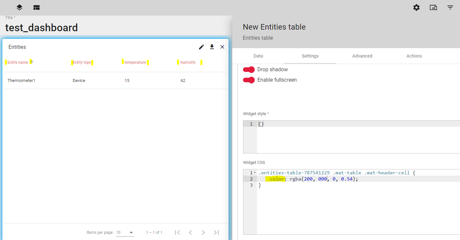Open the Items per page dropdown

tap(125, 233)
